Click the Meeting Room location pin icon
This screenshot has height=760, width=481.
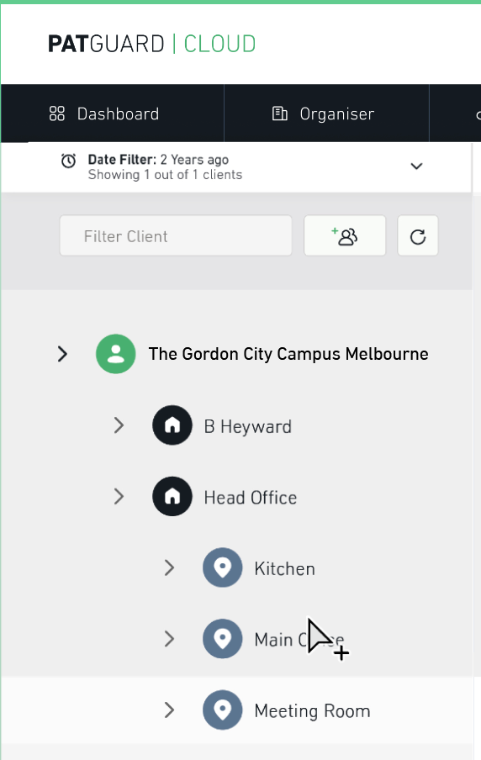(223, 710)
